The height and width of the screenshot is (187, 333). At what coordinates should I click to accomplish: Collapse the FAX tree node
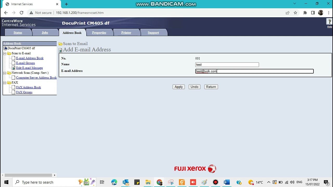click(x=5, y=83)
